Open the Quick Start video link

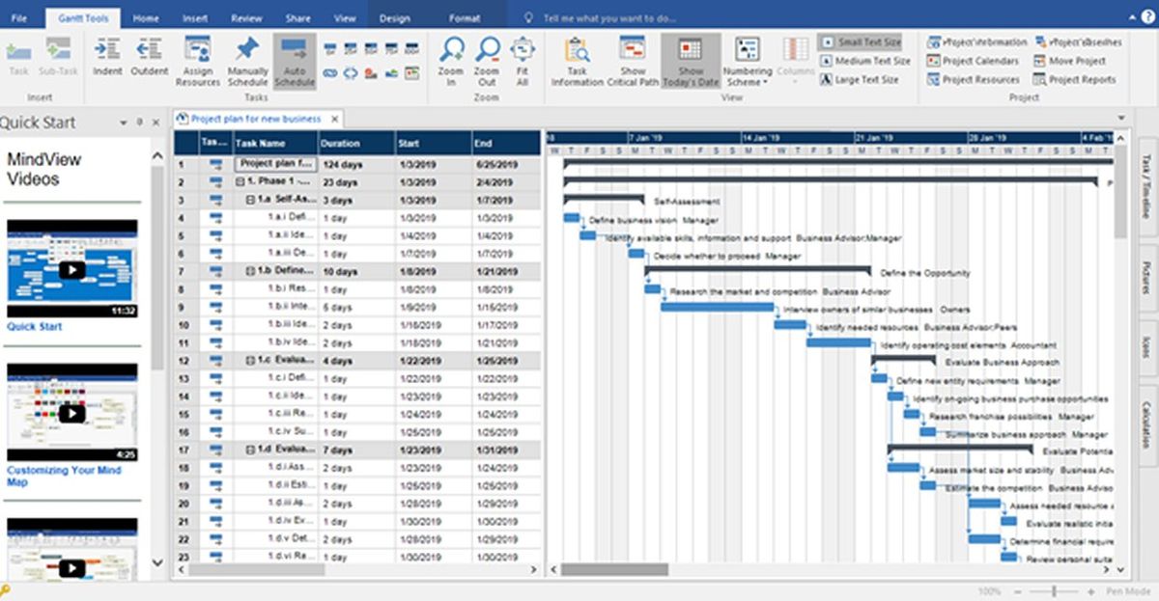pyautogui.click(x=37, y=326)
